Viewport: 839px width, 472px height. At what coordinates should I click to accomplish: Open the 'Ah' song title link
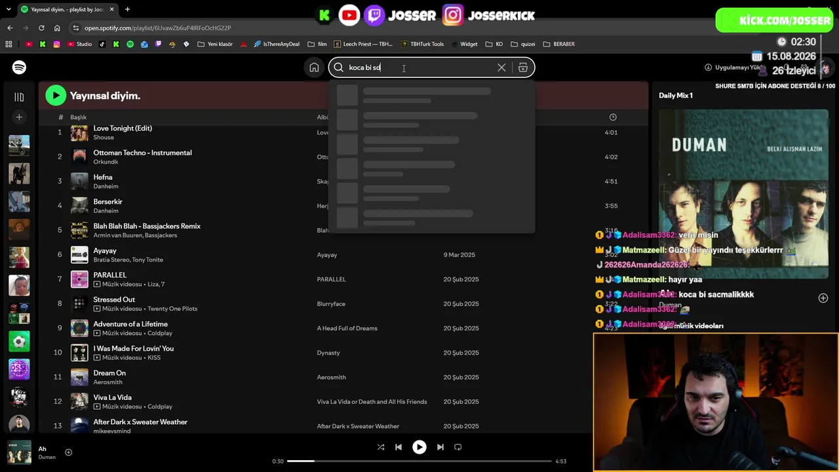coord(42,449)
